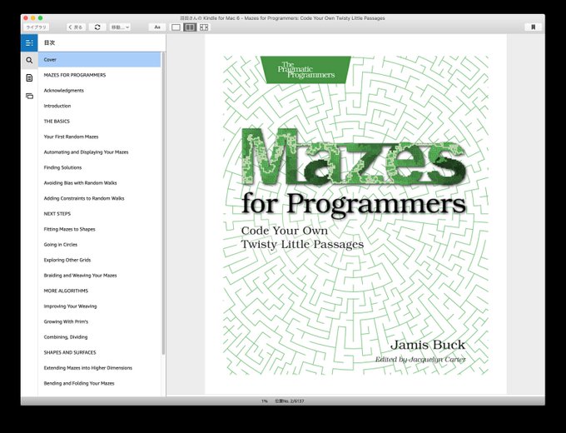The height and width of the screenshot is (433, 566).
Task: Jump to Finding Solutions chapter
Action: click(100, 167)
